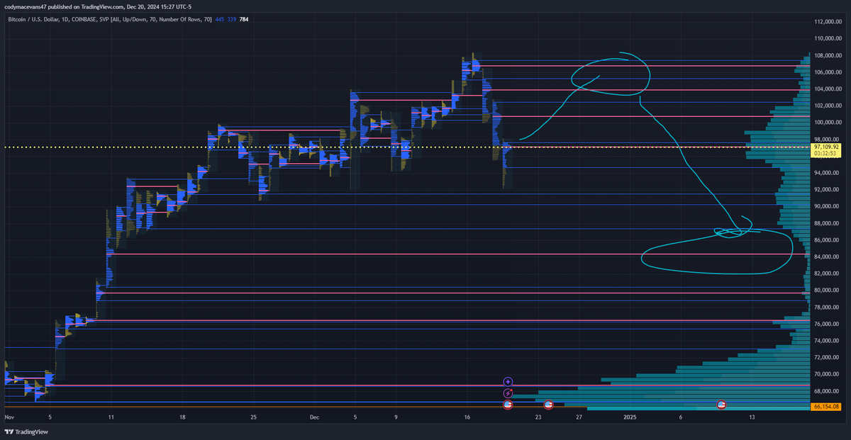Click the 84,000.00 price axis label
Screen dimensions: 851x440
tap(827, 256)
